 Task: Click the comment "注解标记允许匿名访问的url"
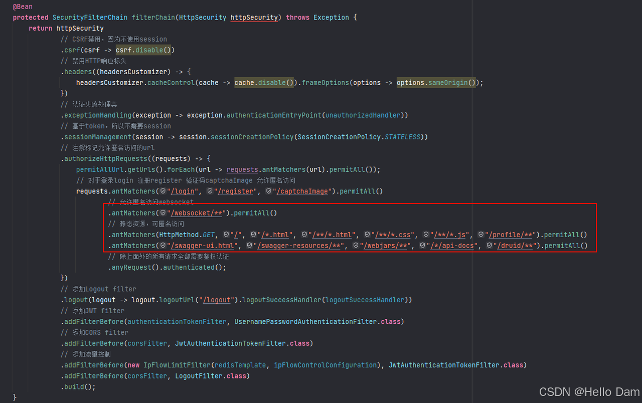pyautogui.click(x=107, y=148)
